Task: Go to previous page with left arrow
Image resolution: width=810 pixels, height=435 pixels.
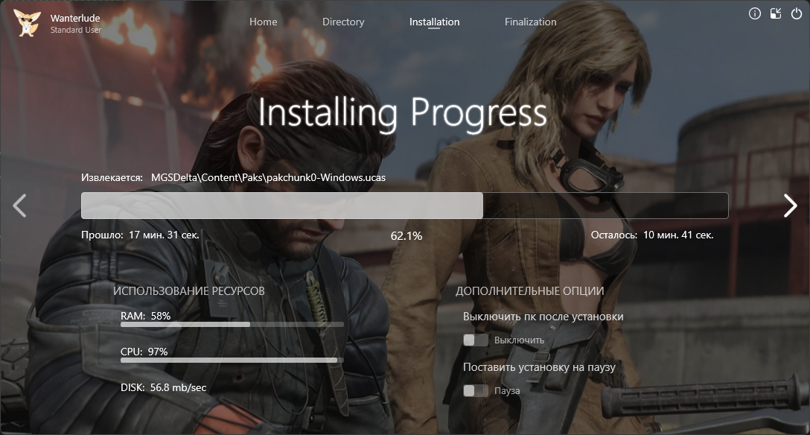Action: point(19,206)
